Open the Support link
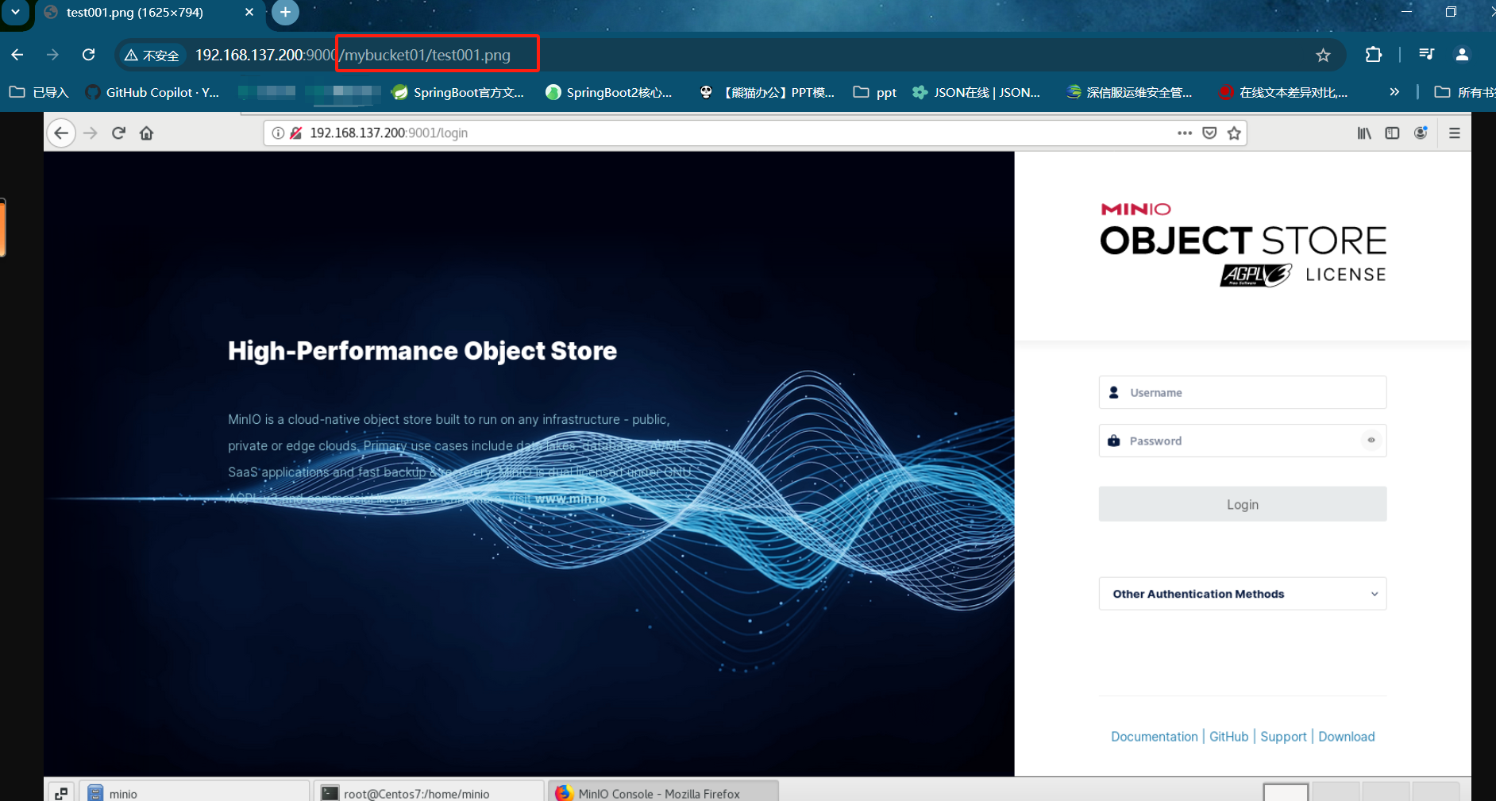Viewport: 1496px width, 801px height. [1283, 737]
